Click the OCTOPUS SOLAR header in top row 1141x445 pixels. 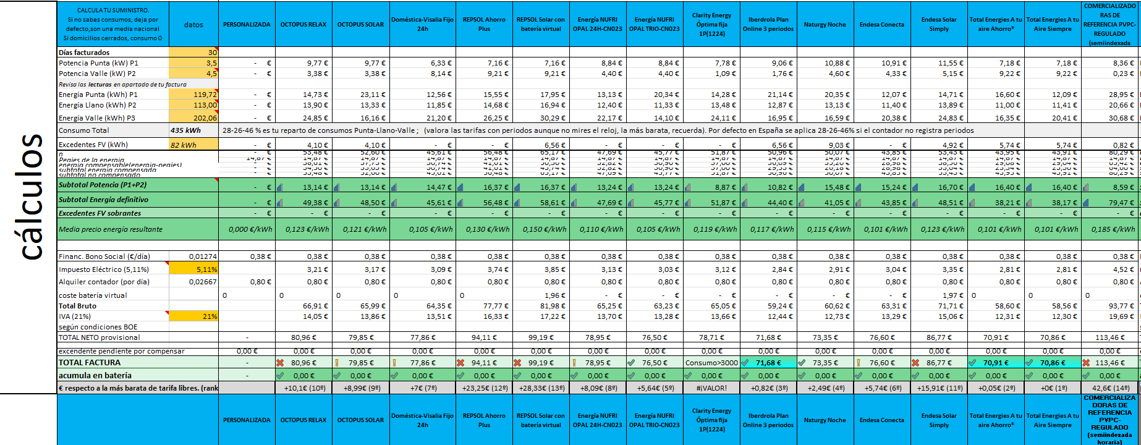click(361, 25)
